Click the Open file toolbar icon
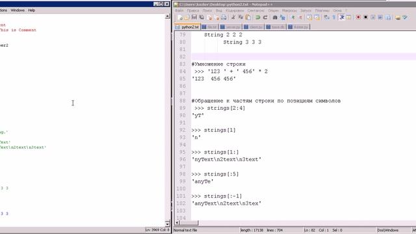Screen dimensions: 416x234 pyautogui.click(x=187, y=18)
